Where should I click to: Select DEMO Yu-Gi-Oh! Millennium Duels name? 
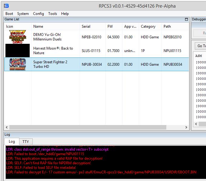click(47, 37)
